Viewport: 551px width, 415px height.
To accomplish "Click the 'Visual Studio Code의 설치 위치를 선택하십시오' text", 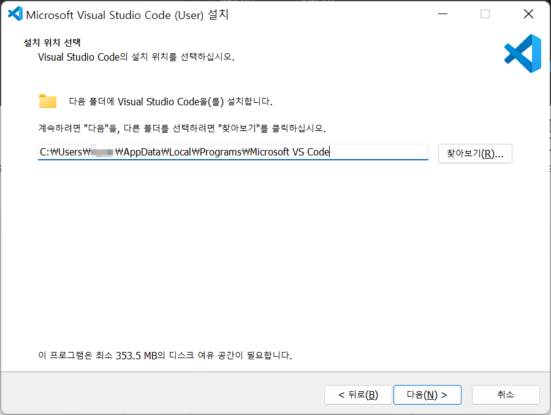I will [136, 57].
